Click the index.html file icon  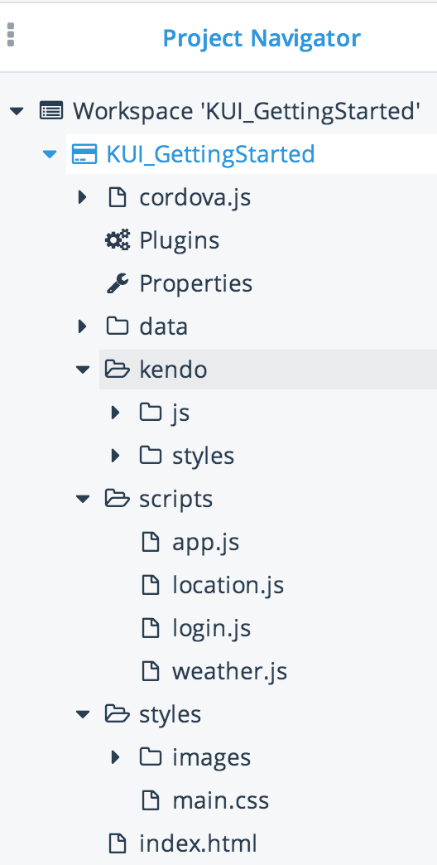[x=117, y=843]
